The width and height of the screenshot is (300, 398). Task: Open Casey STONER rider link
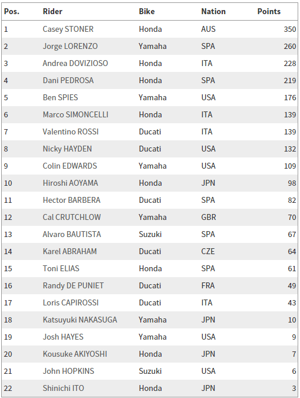pos(68,29)
